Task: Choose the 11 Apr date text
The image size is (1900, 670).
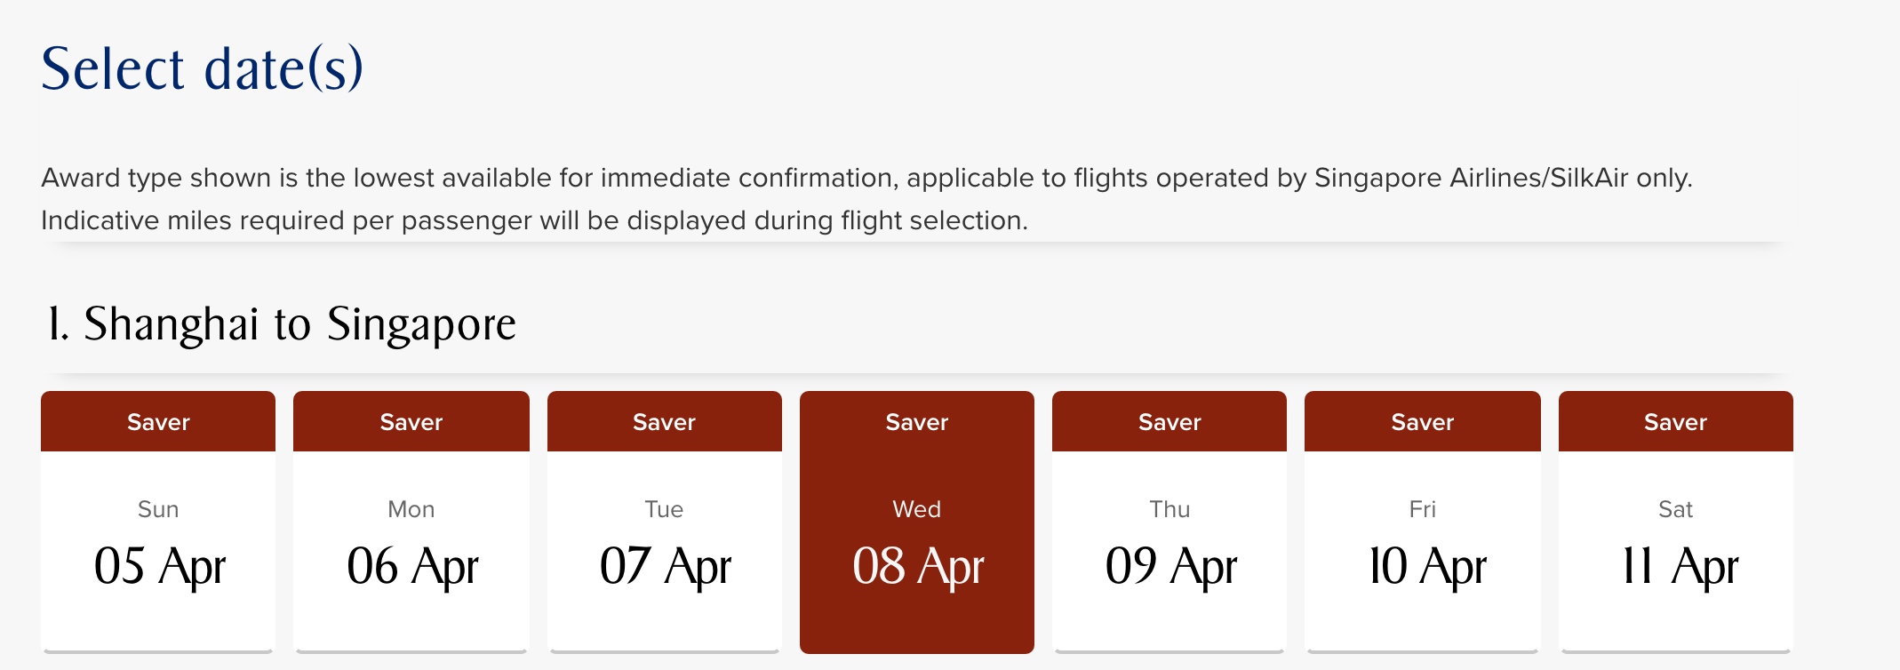Action: tap(1679, 566)
